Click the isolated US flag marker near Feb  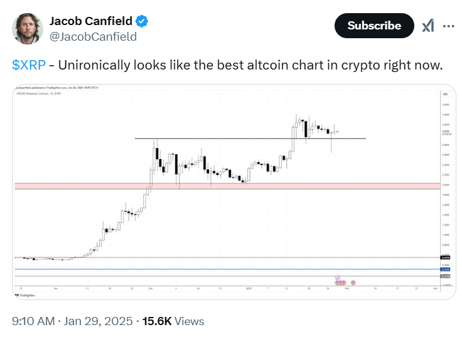(353, 283)
